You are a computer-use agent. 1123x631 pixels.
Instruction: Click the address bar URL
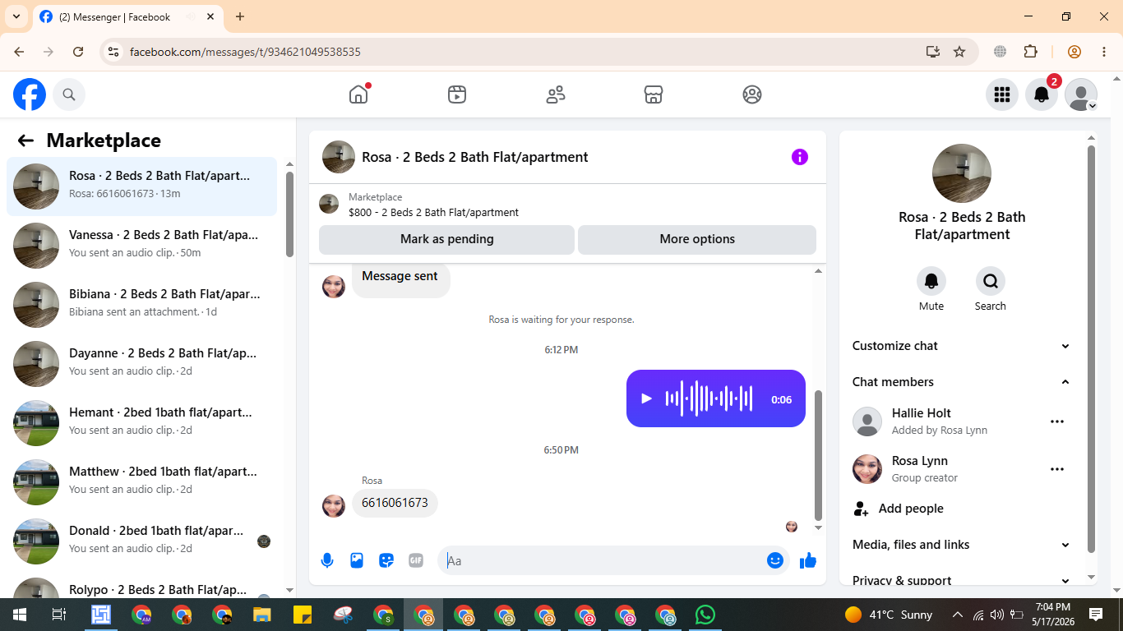click(245, 52)
